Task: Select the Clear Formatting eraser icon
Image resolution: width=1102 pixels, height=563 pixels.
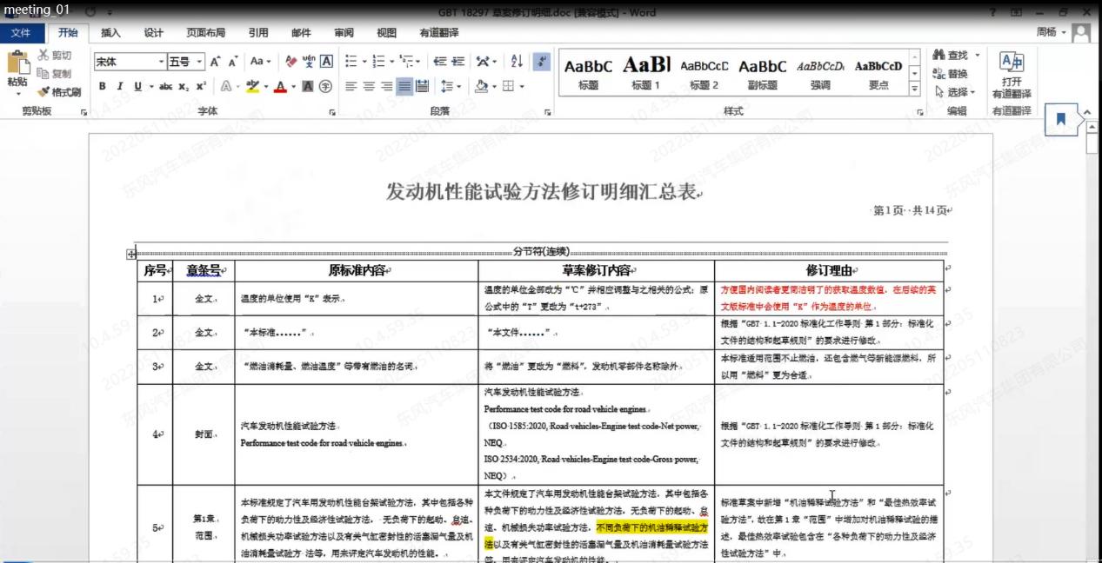Action: click(x=290, y=62)
